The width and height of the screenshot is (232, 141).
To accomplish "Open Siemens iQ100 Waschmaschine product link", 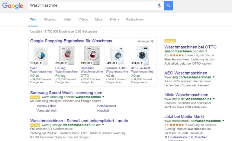I will pos(117,70).
